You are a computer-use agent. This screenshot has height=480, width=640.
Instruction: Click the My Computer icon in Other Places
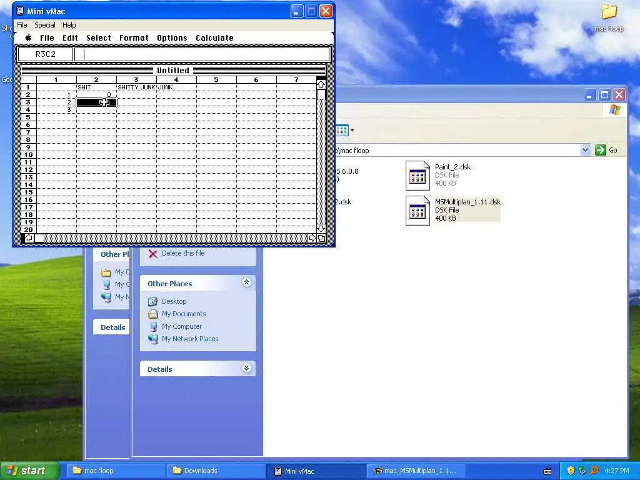(152, 326)
